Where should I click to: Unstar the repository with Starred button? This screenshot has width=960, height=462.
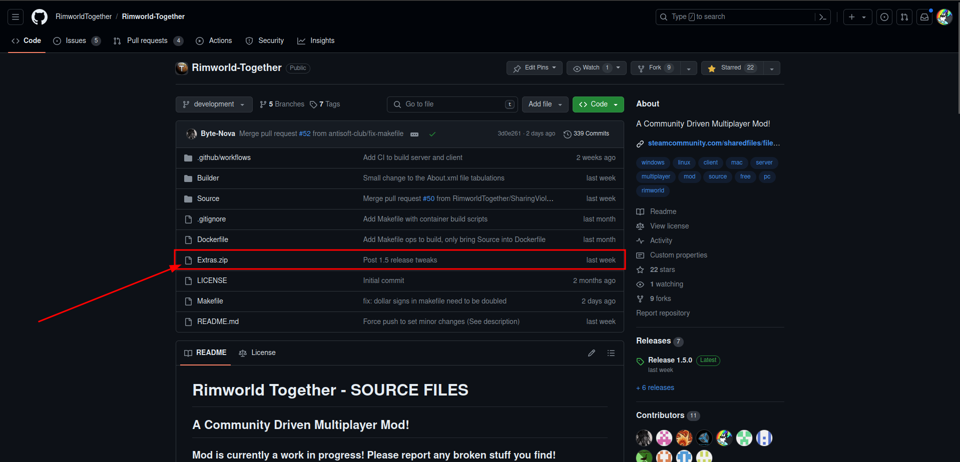[732, 68]
